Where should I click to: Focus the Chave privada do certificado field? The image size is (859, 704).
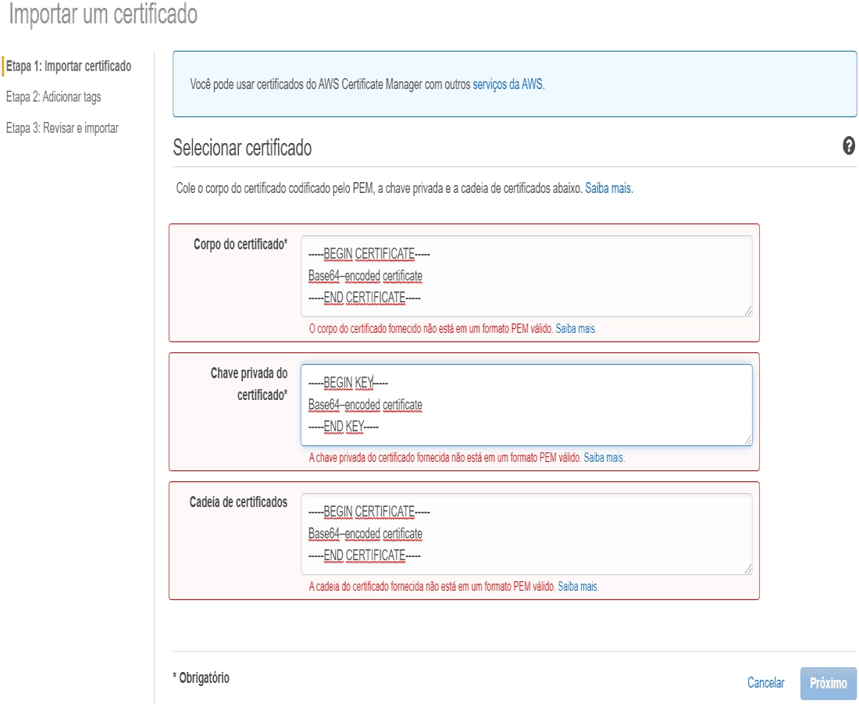526,406
